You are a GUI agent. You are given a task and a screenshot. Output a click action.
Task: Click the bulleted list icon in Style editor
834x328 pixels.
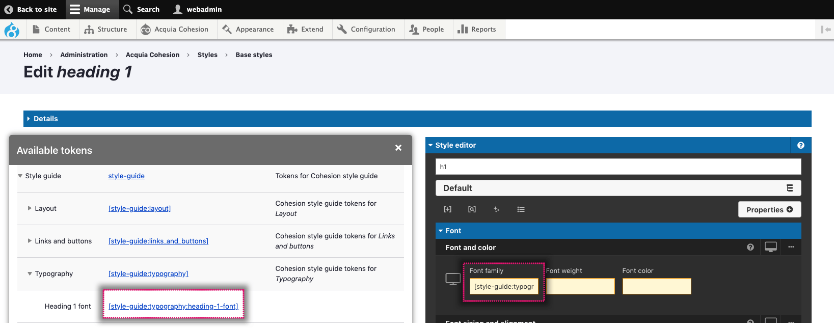[521, 209]
